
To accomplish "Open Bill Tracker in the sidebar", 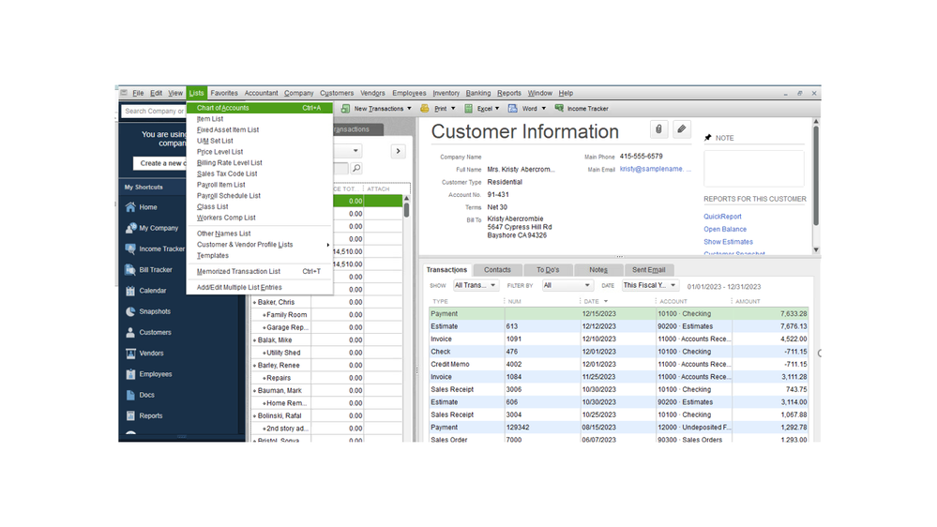I will tap(155, 270).
